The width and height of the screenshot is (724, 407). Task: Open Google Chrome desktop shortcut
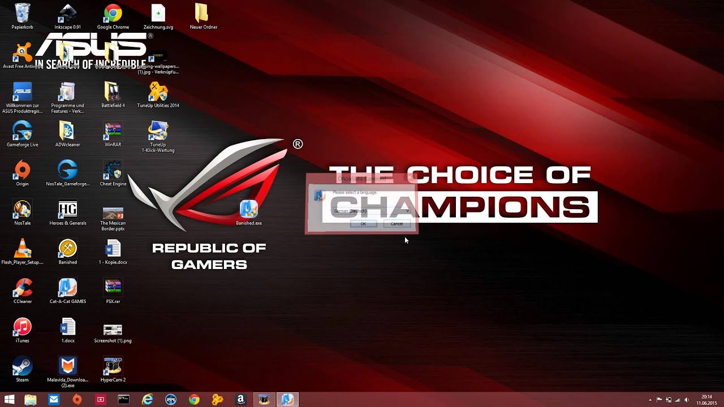click(113, 17)
